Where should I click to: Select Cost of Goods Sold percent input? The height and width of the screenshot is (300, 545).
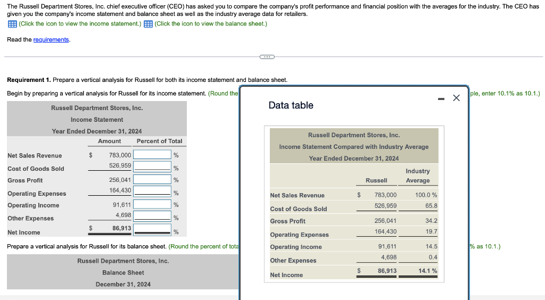point(152,166)
